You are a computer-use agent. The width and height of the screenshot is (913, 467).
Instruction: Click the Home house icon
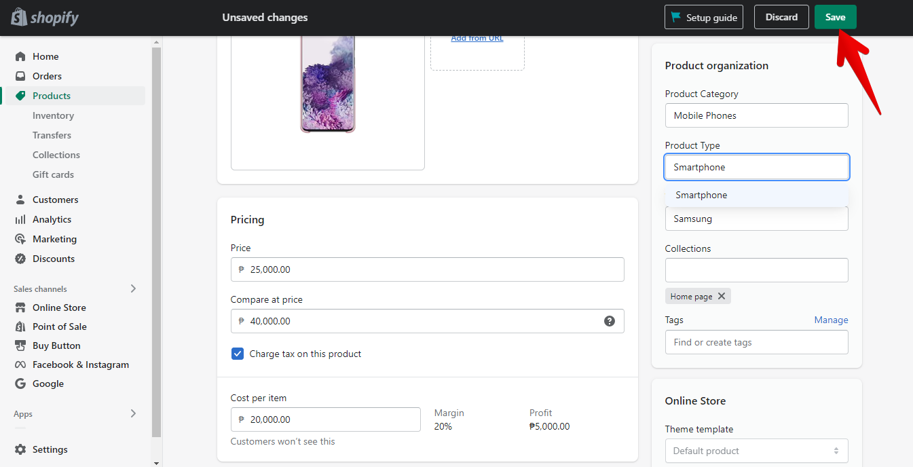(x=20, y=56)
